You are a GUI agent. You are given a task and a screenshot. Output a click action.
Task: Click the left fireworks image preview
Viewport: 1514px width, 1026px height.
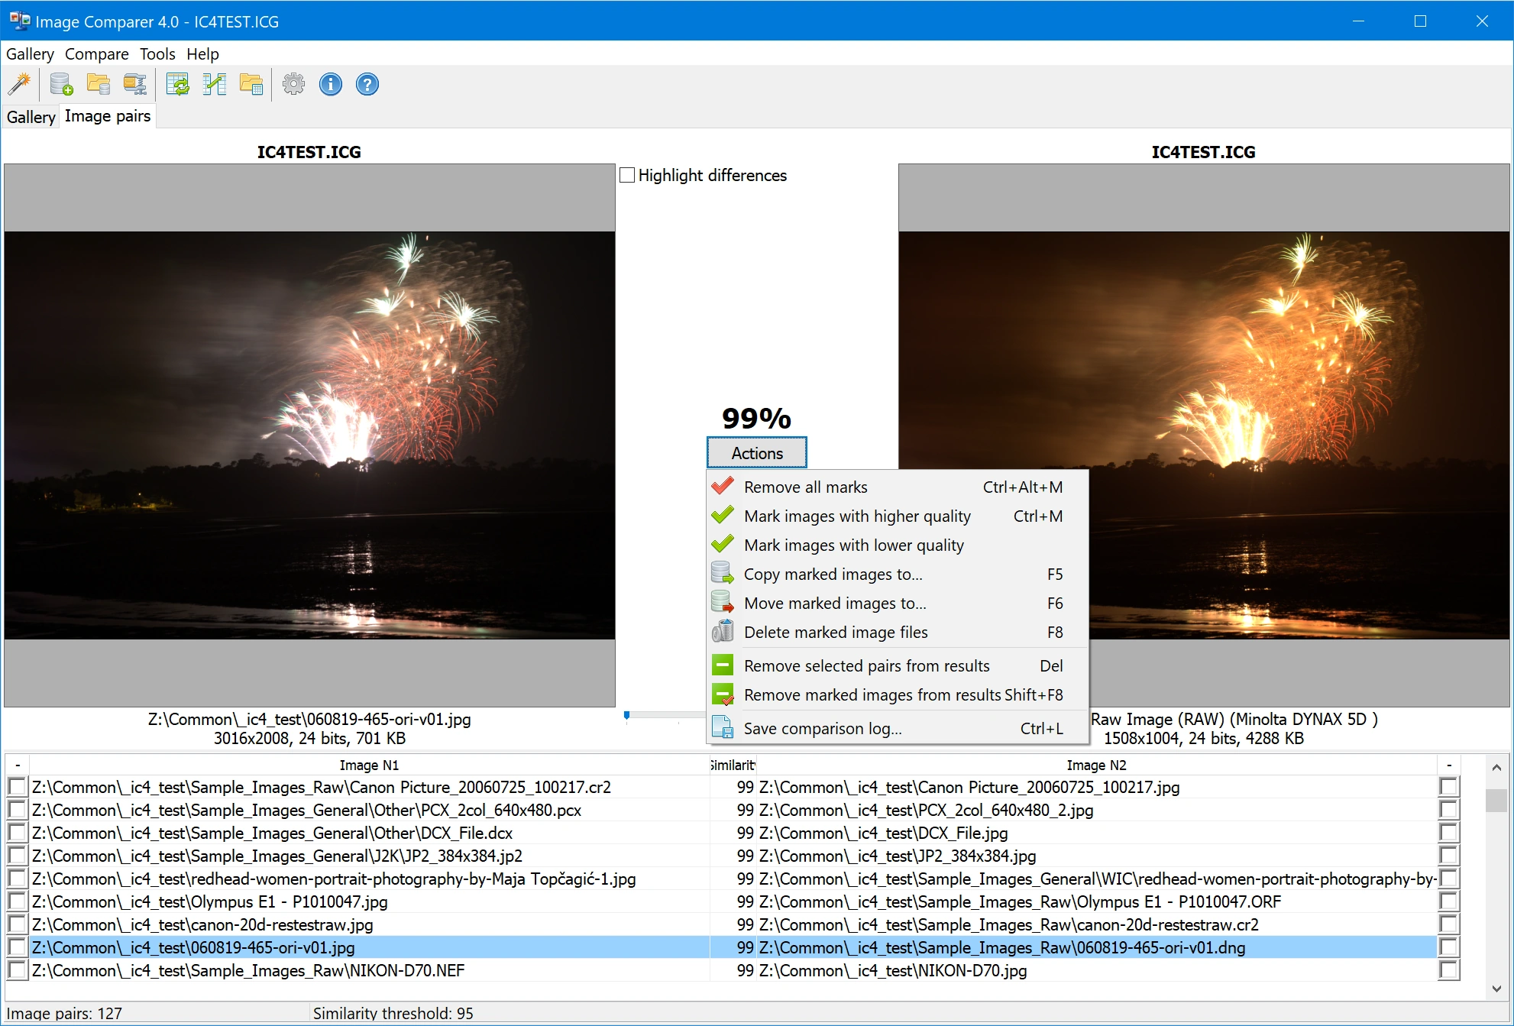click(x=309, y=435)
